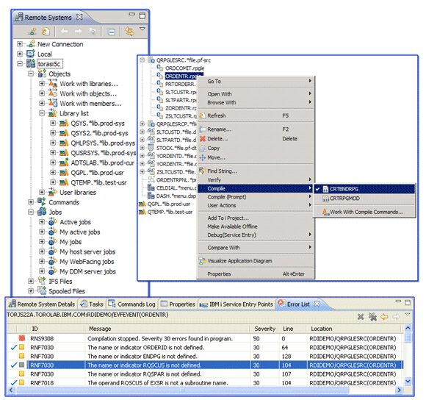Toggle checkmark on RNF7030 ORDERID error row
Viewport: 426px width, 400px height.
click(13, 347)
